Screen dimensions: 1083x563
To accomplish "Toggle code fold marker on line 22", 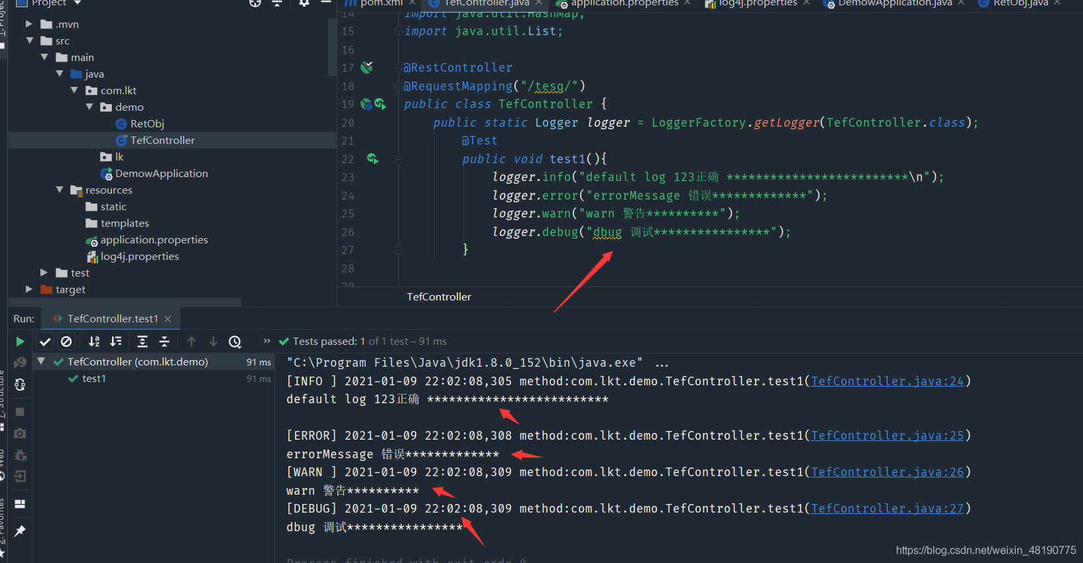I will (x=398, y=159).
